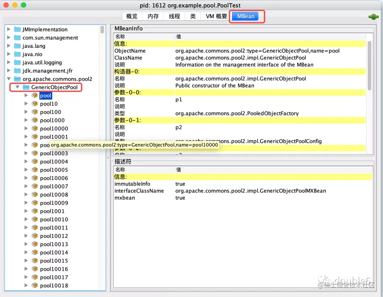Select the pool10016 tree item
This screenshot has width=383, height=297.
click(54, 269)
